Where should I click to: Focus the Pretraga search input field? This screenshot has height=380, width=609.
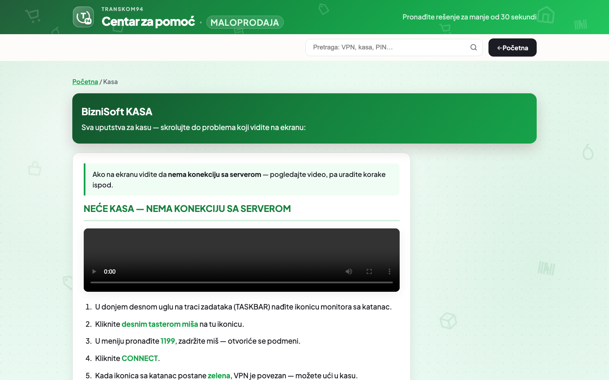(x=394, y=47)
